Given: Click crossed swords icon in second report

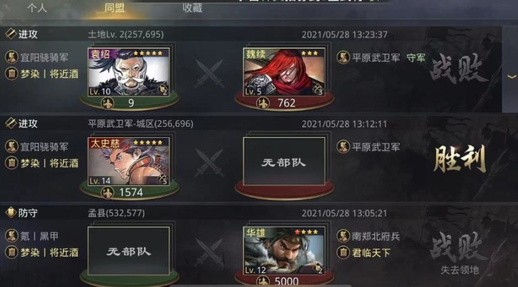Looking at the screenshot, I should click(x=208, y=163).
